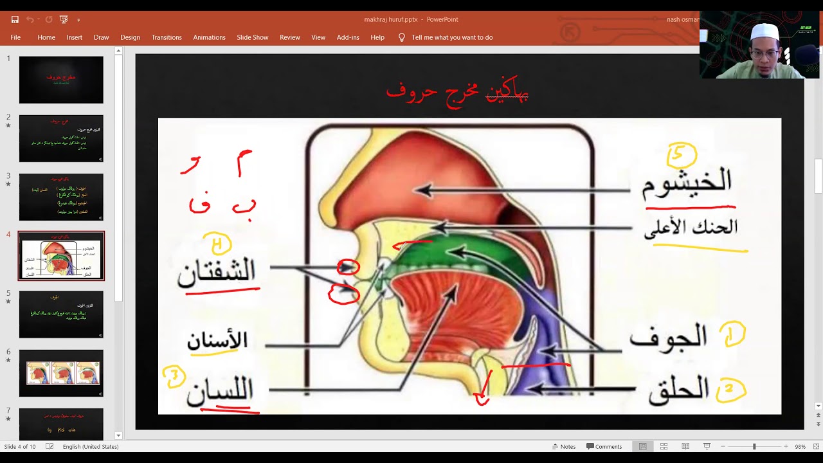Click Next Slide double-arrow at scrollbar bottom
This screenshot has width=823, height=463.
tap(818, 424)
